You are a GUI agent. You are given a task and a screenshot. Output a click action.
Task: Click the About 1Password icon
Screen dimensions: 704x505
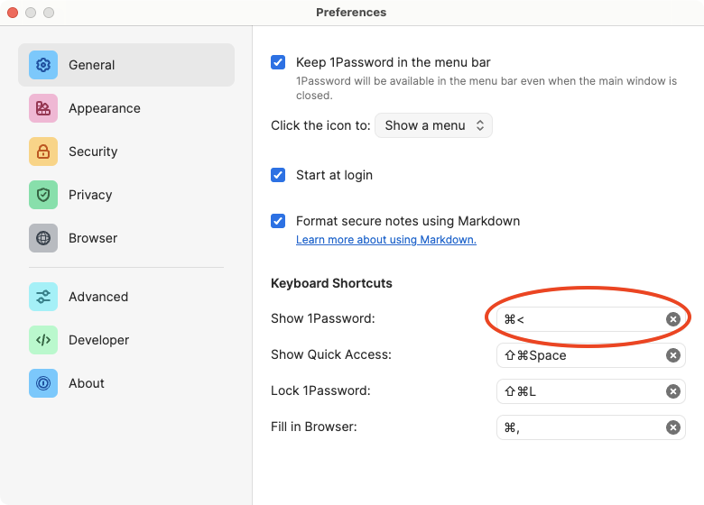coord(43,383)
